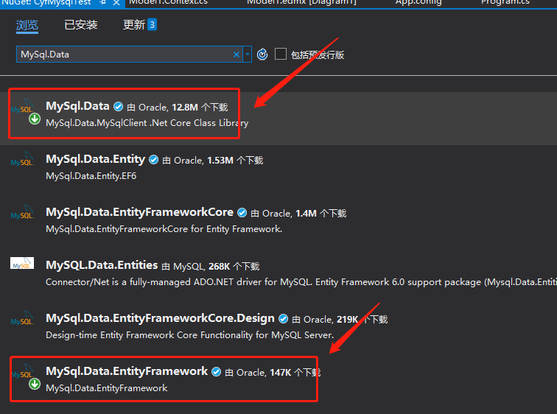The image size is (557, 414).
Task: Open the Model1.Context.cs tab
Action: coord(168,2)
